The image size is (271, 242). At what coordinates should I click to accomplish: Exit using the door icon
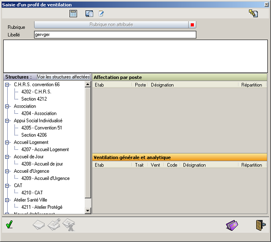[x=260, y=225]
